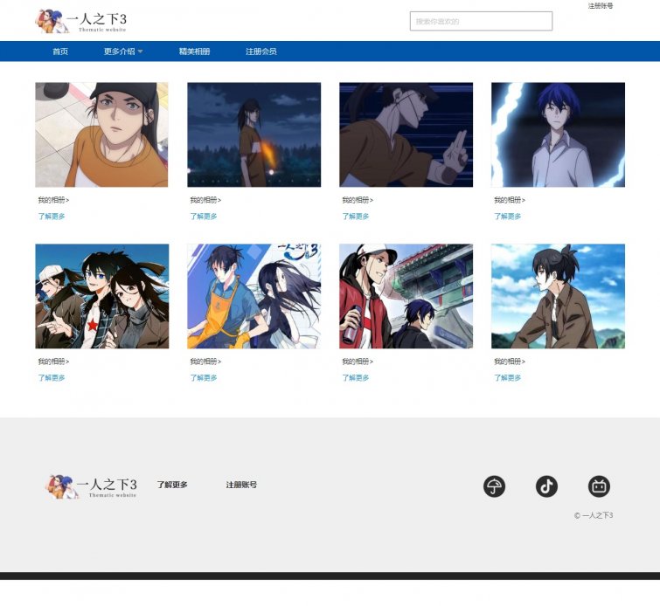This screenshot has height=606, width=660.
Task: Open 注册会员 in the navigation bar
Action: coord(261,52)
